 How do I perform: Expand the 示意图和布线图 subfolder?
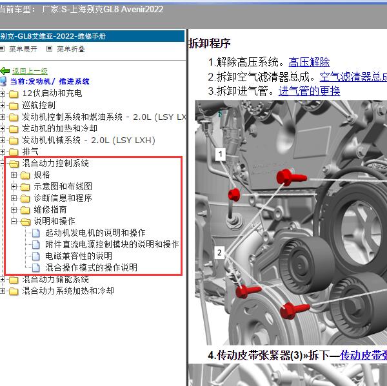[x=14, y=186]
